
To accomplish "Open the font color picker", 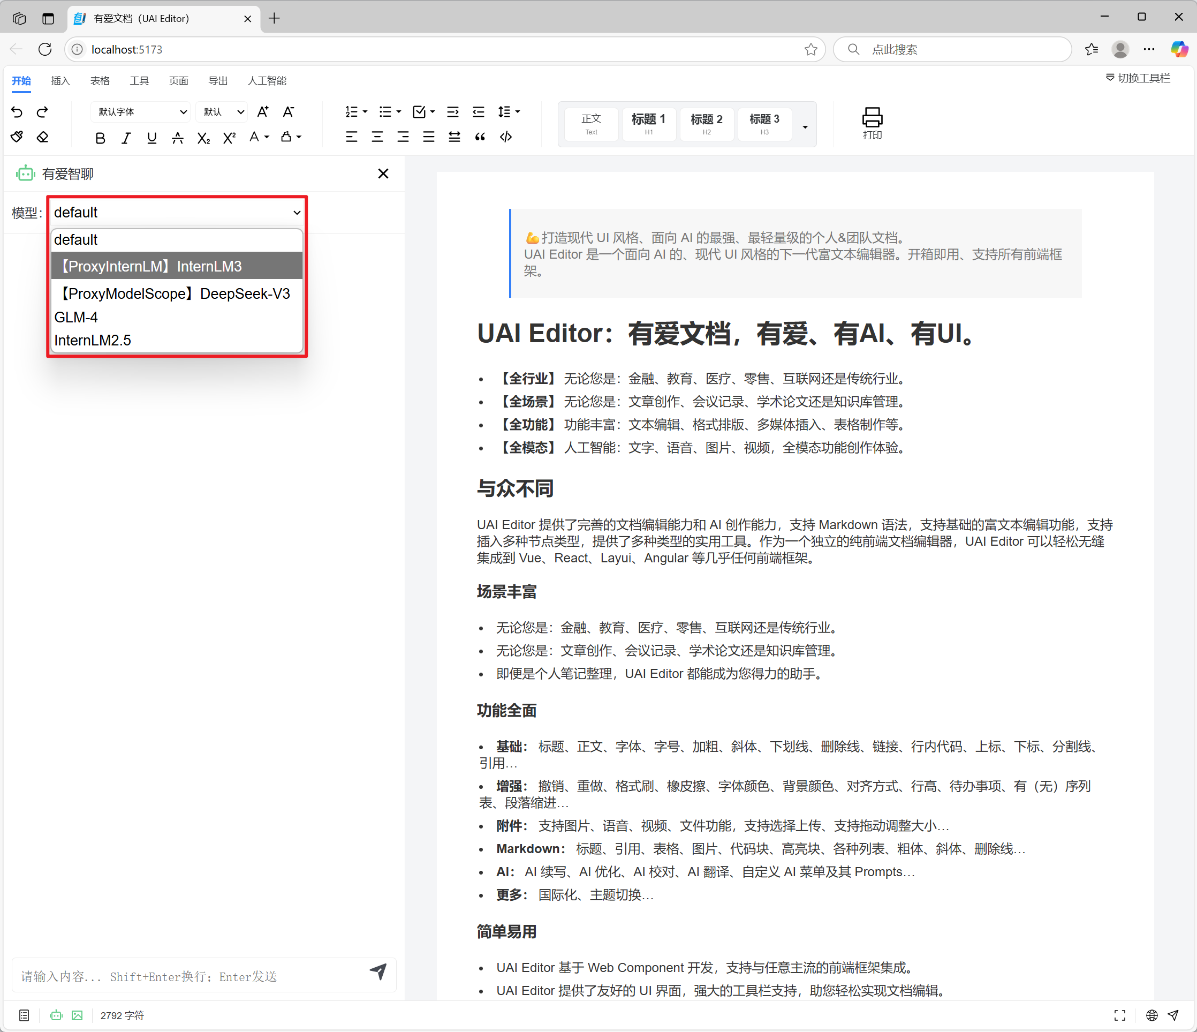I will point(259,137).
